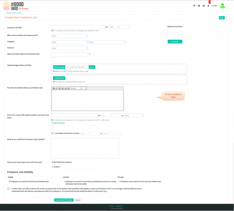Check 'I can deliver all work for an extra'
The width and height of the screenshot is (234, 211).
click(52, 133)
